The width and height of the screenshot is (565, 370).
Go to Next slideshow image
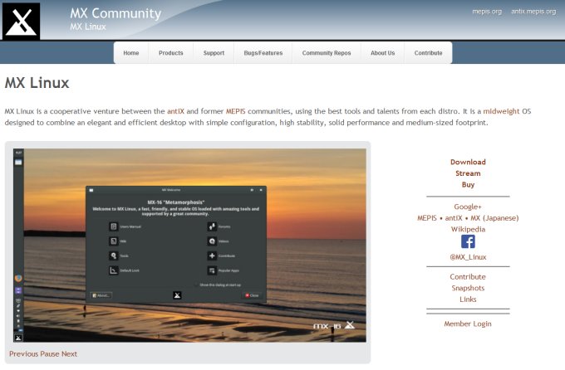(x=69, y=354)
